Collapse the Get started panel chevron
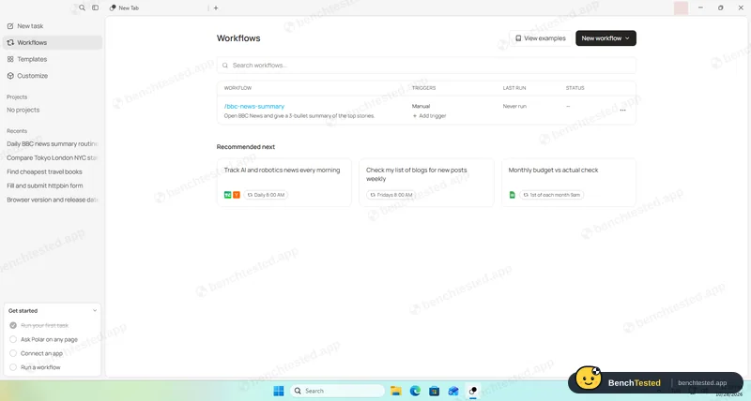 tap(95, 311)
